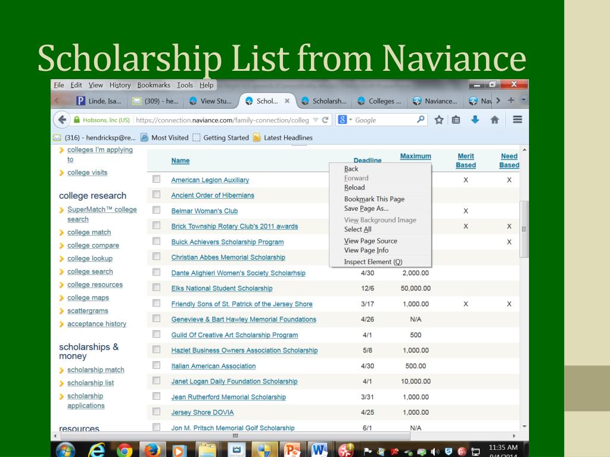The height and width of the screenshot is (457, 610).
Task: Click the URL address field
Action: click(x=222, y=120)
